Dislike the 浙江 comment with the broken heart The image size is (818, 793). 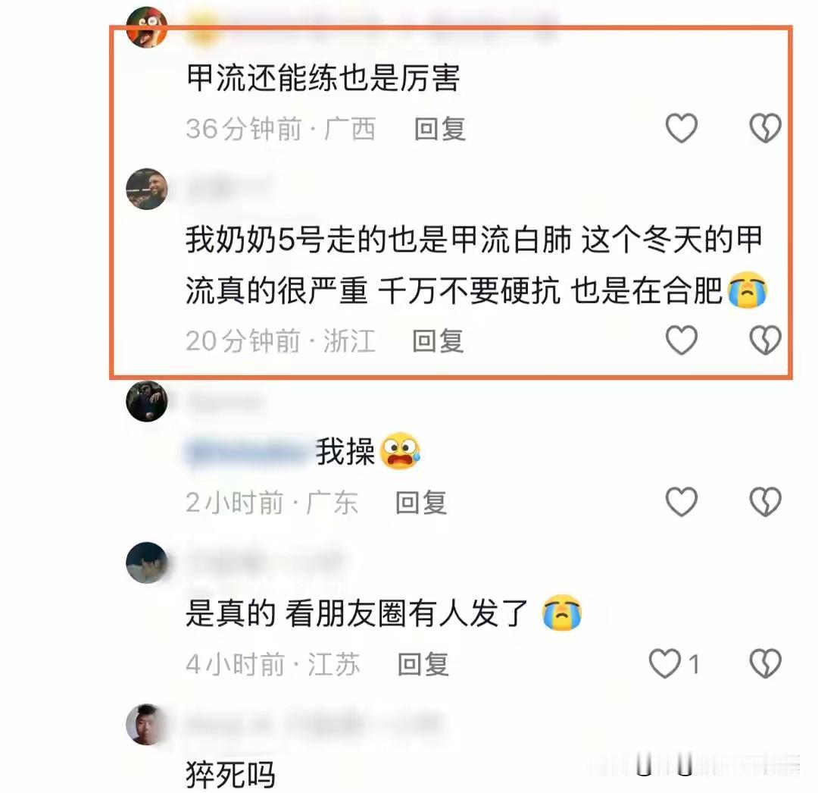pyautogui.click(x=765, y=340)
